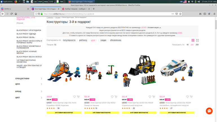Click the address bar URL field
This screenshot has height=122, width=217.
click(x=104, y=14)
